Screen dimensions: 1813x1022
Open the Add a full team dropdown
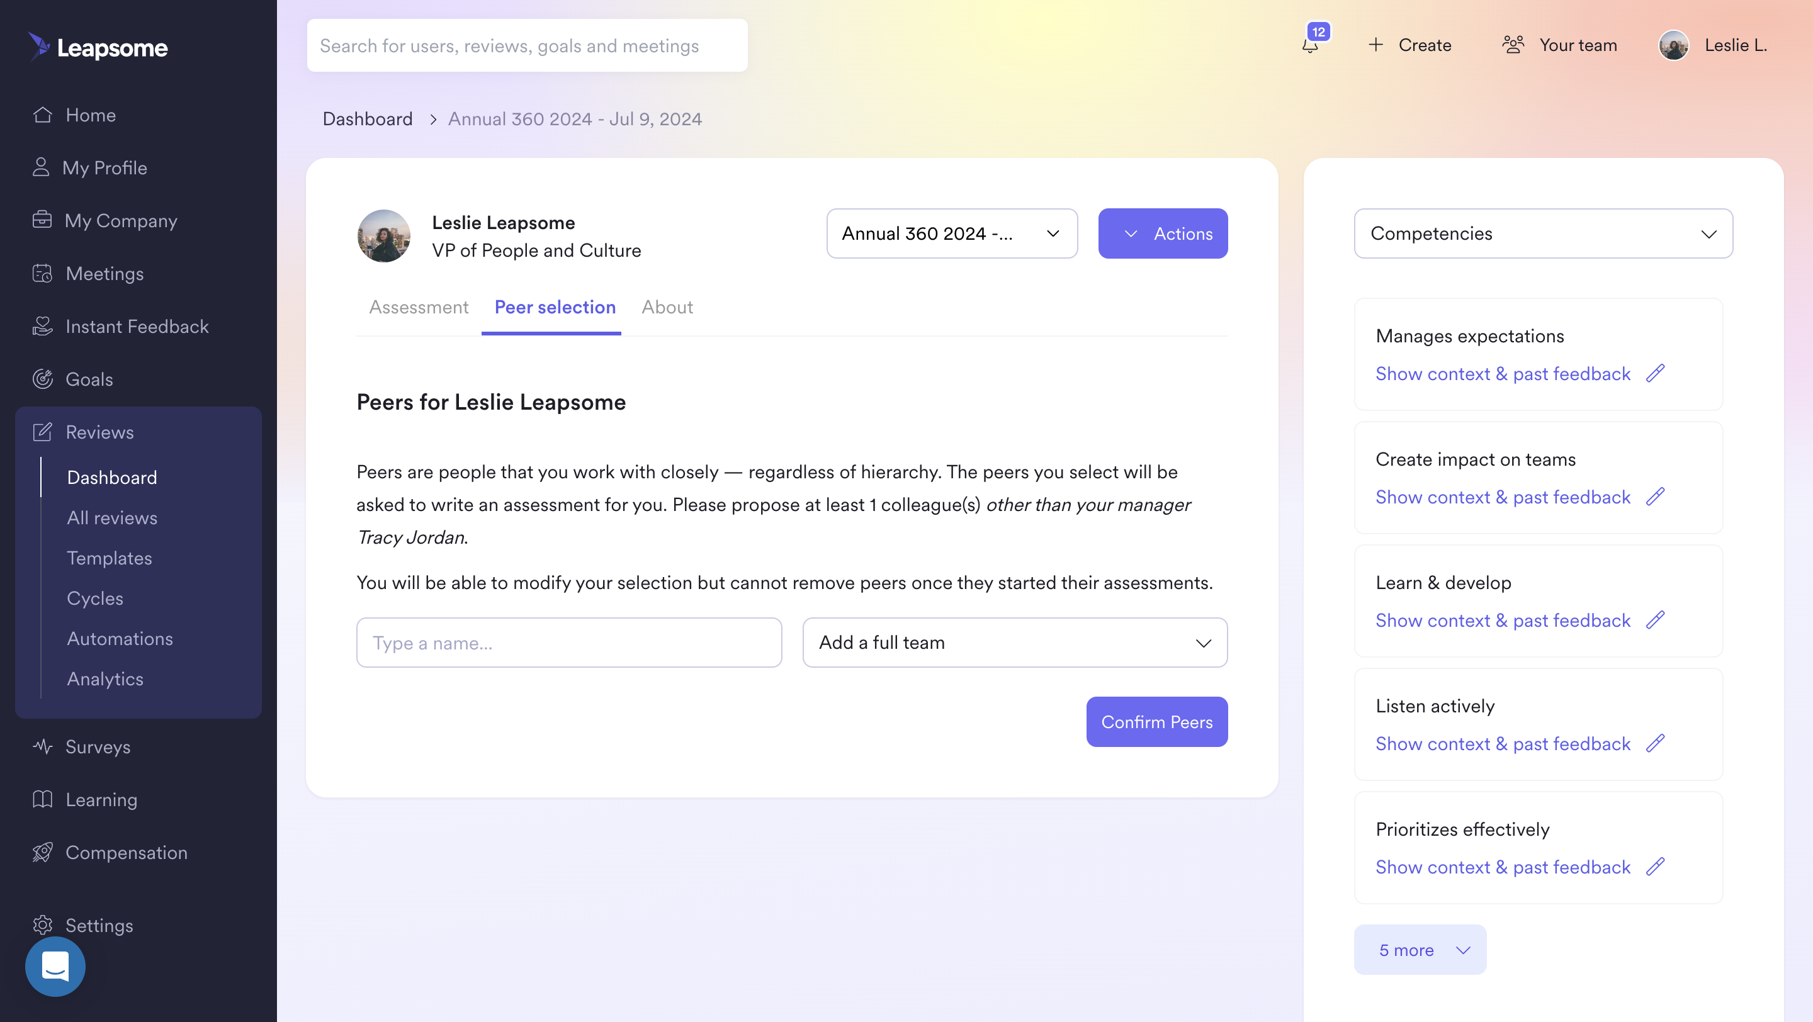(1014, 642)
